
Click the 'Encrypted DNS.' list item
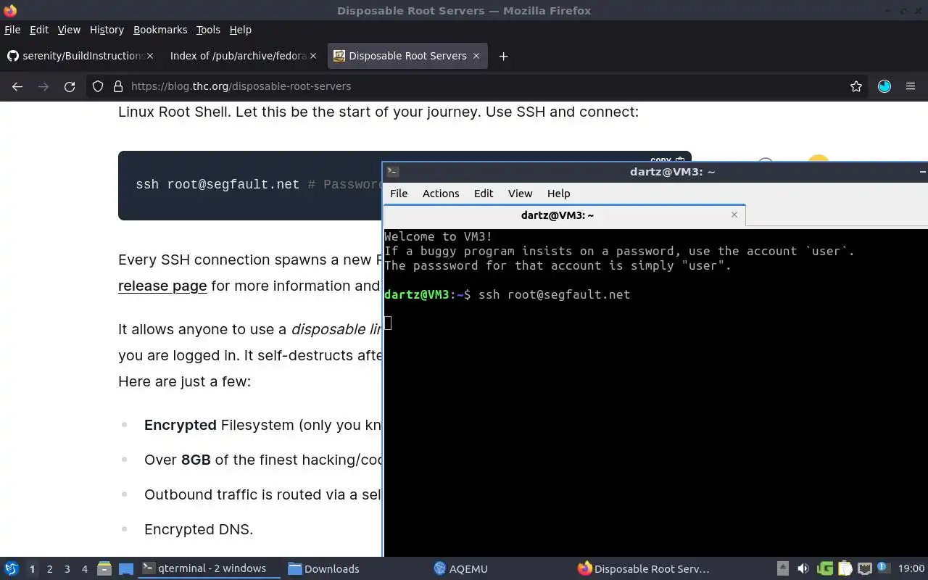[199, 529]
